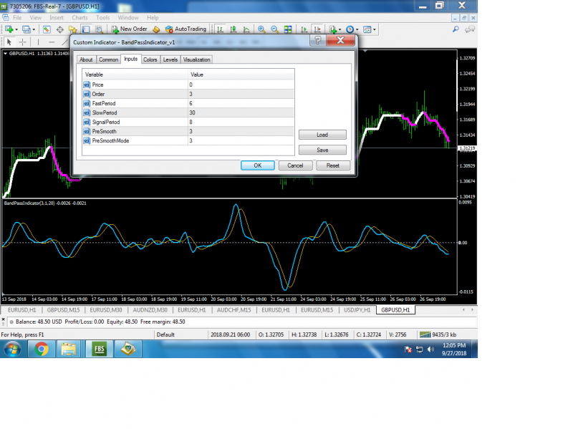The height and width of the screenshot is (429, 573).
Task: Switch to the Colors tab
Action: 150,59
